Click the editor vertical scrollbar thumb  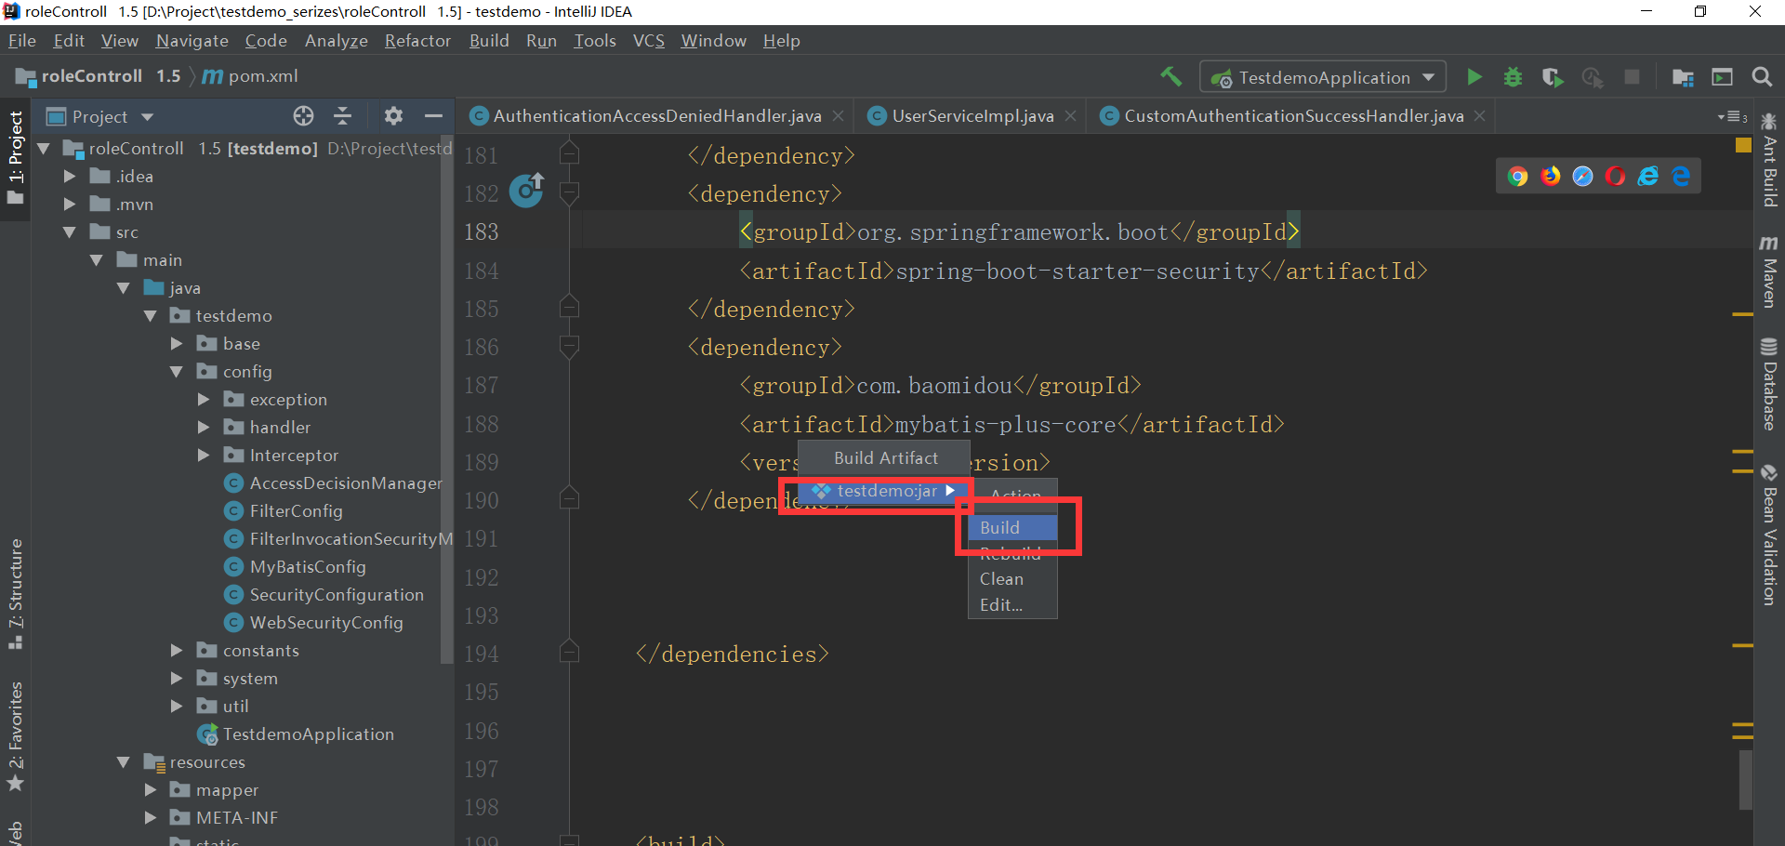(x=1745, y=779)
